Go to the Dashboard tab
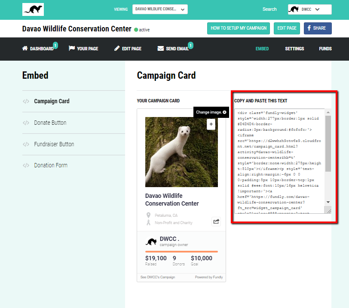Image resolution: width=349 pixels, height=308 pixels. coord(42,49)
